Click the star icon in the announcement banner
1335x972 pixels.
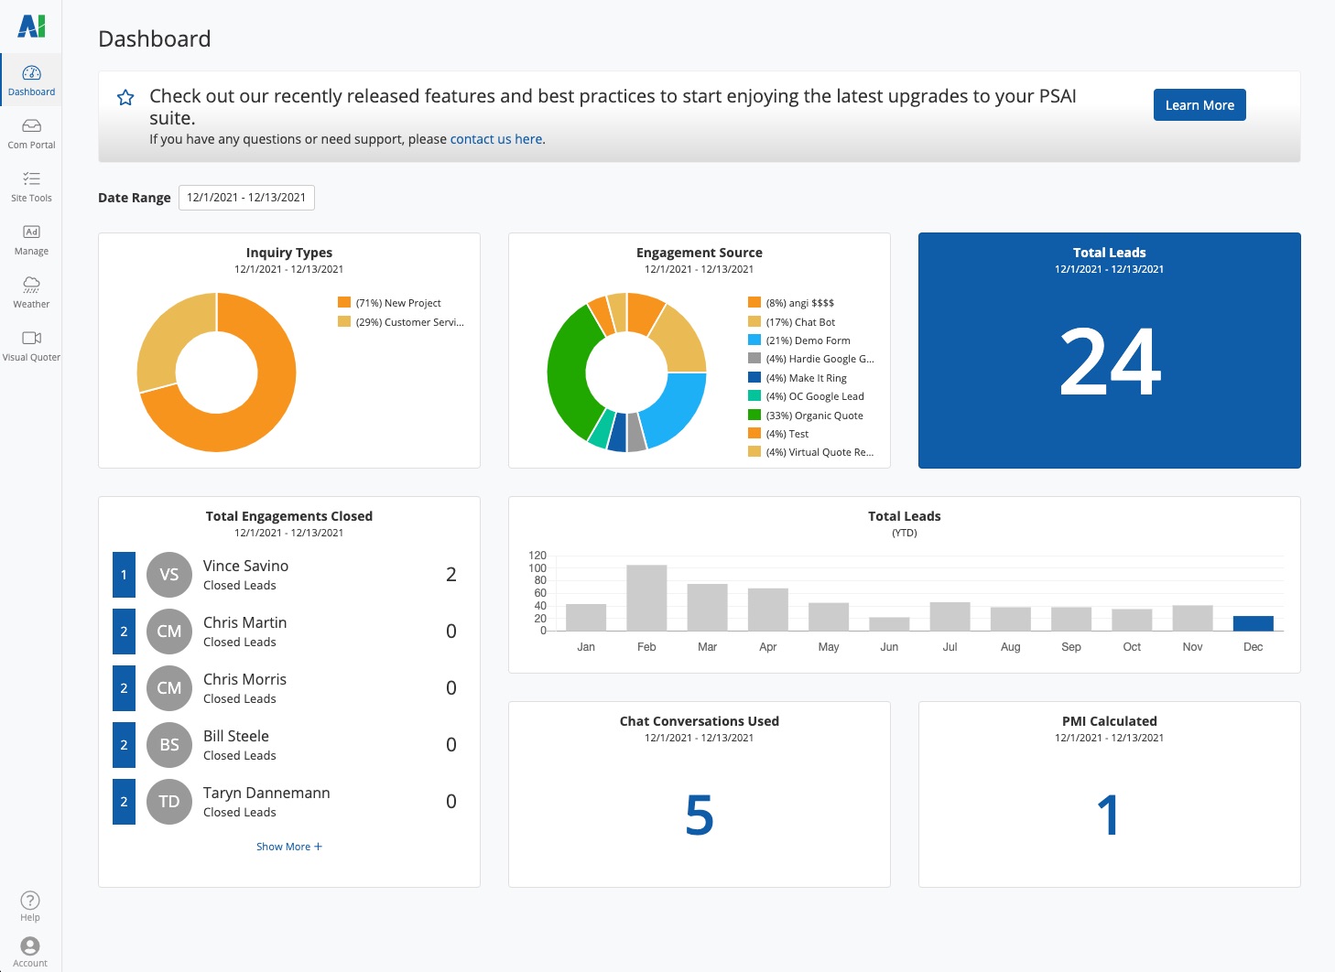point(125,98)
